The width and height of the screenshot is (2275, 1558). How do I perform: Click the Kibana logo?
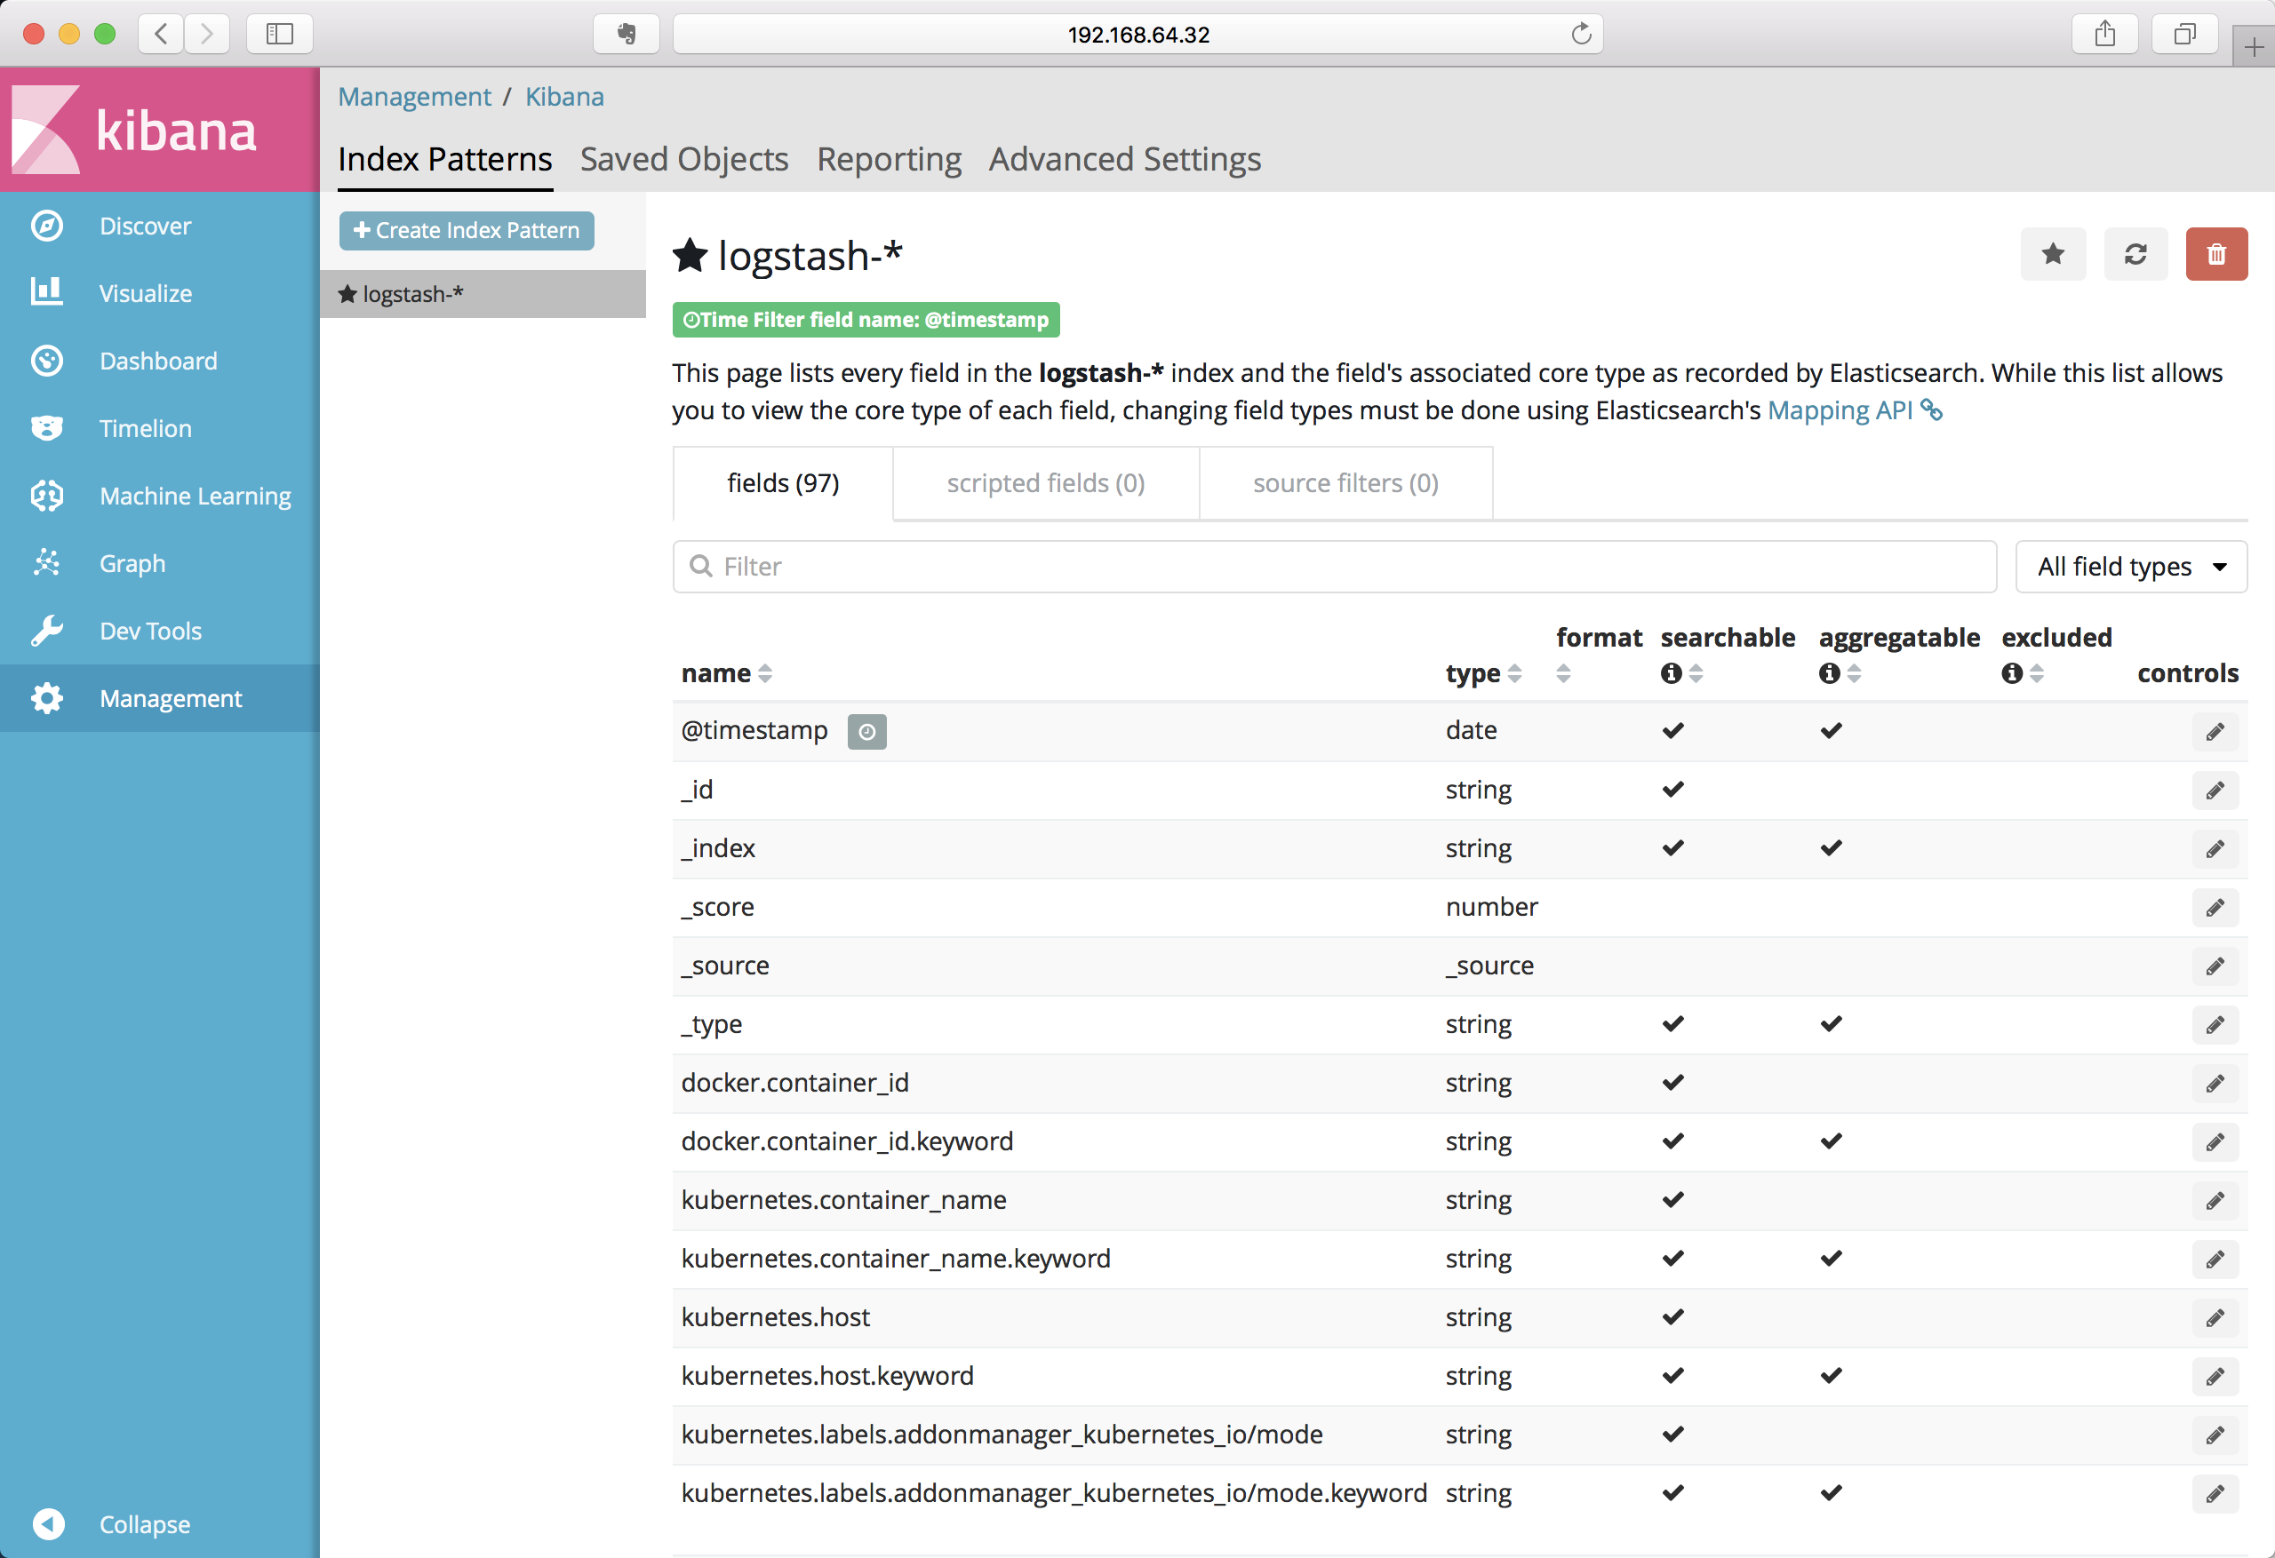tap(134, 129)
